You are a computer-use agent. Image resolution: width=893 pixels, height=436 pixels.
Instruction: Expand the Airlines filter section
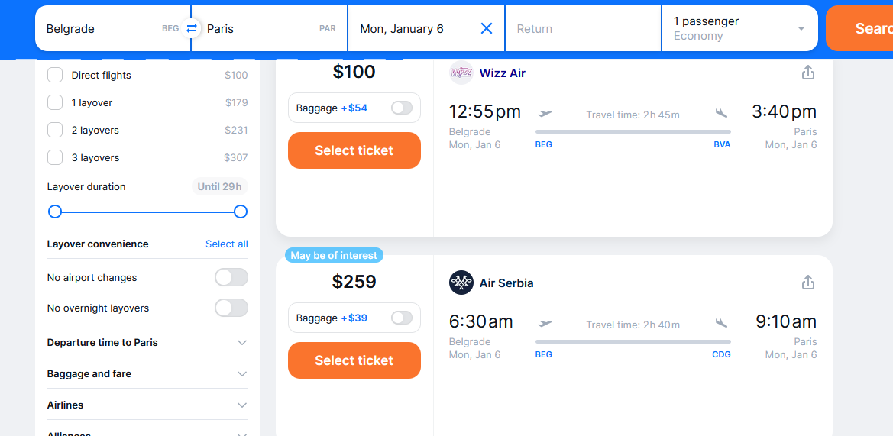pos(147,405)
